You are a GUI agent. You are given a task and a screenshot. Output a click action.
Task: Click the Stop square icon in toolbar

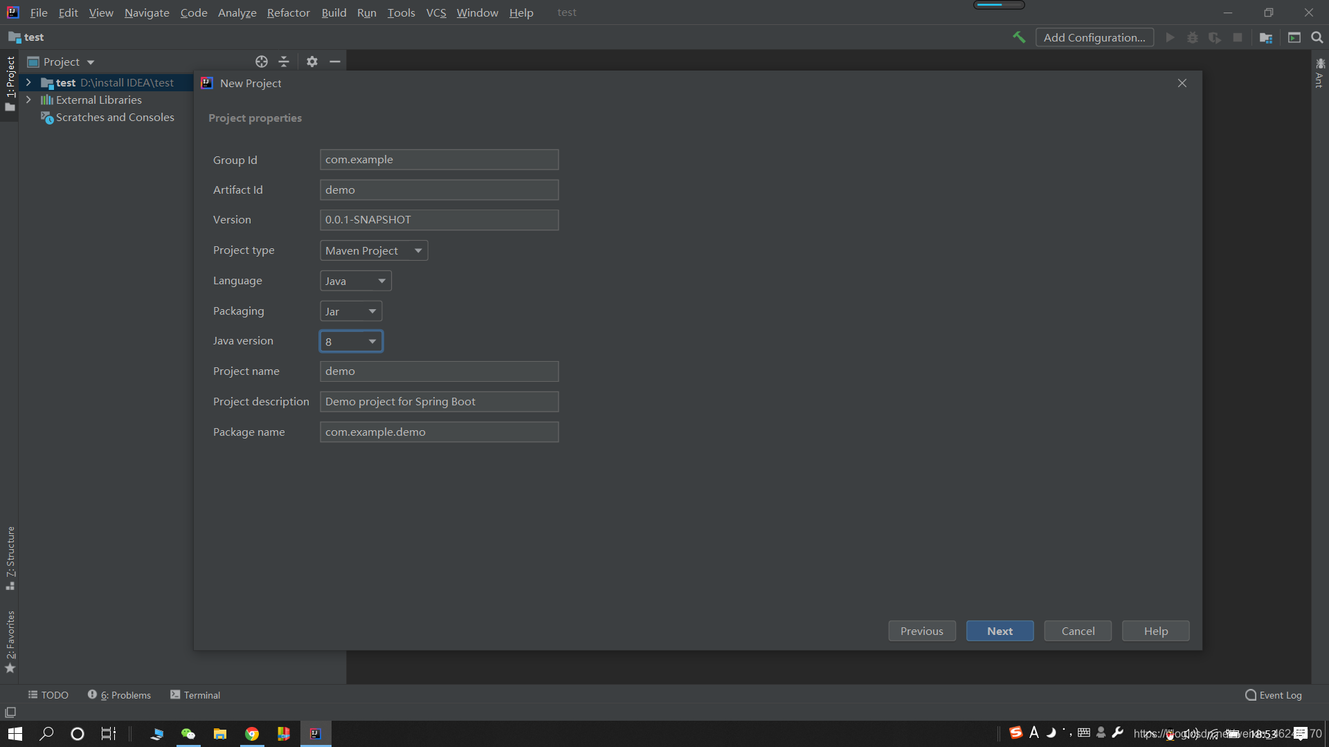(x=1238, y=37)
